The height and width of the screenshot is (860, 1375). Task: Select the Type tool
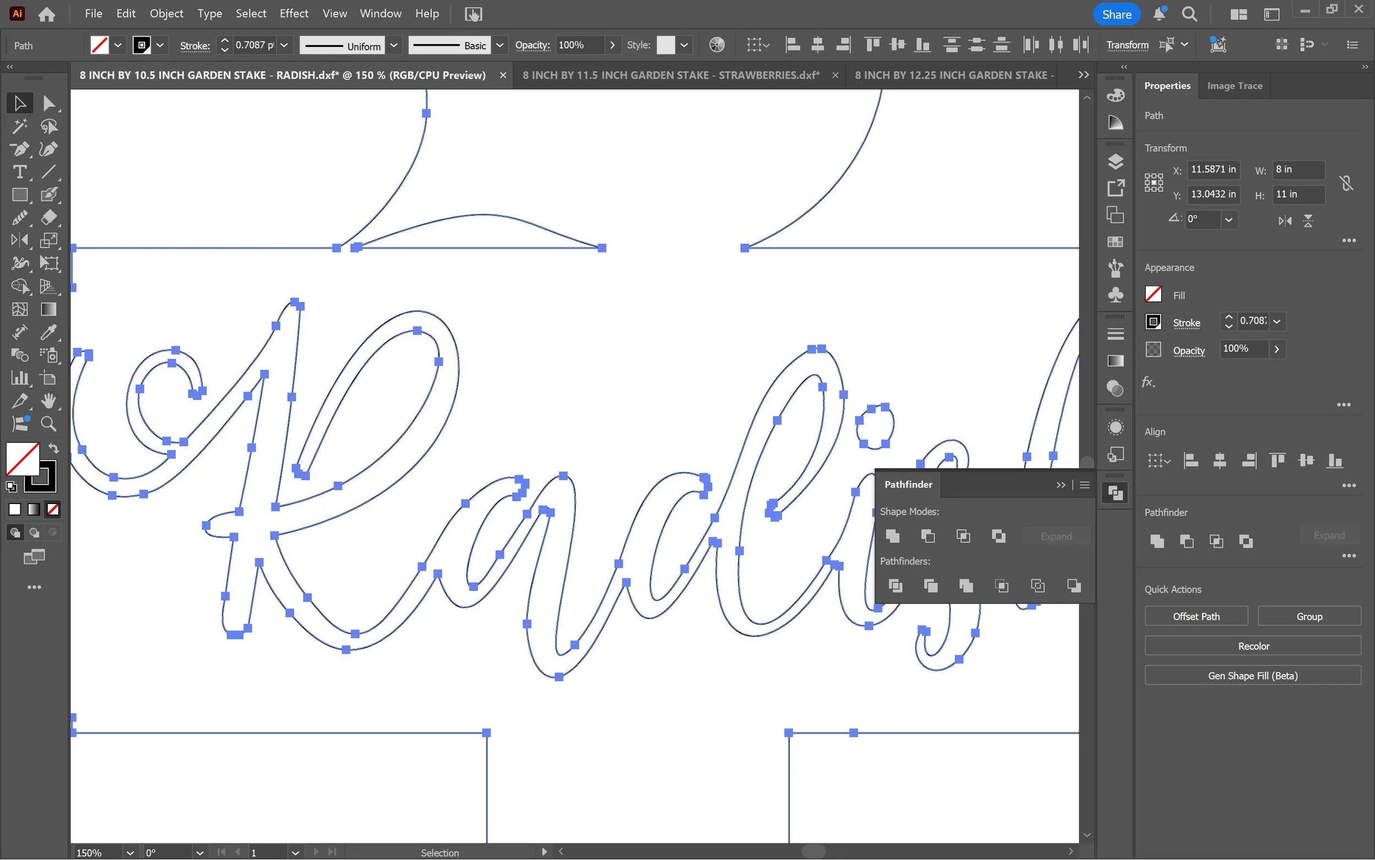coord(19,172)
